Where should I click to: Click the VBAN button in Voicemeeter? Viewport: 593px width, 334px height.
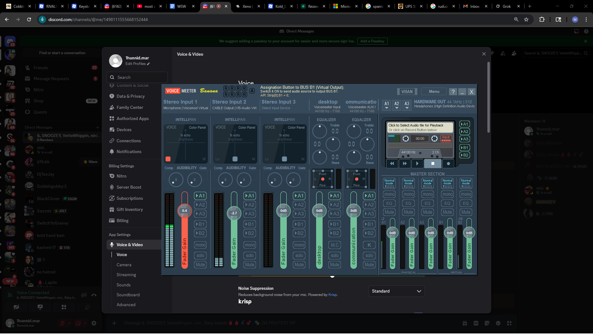407,92
